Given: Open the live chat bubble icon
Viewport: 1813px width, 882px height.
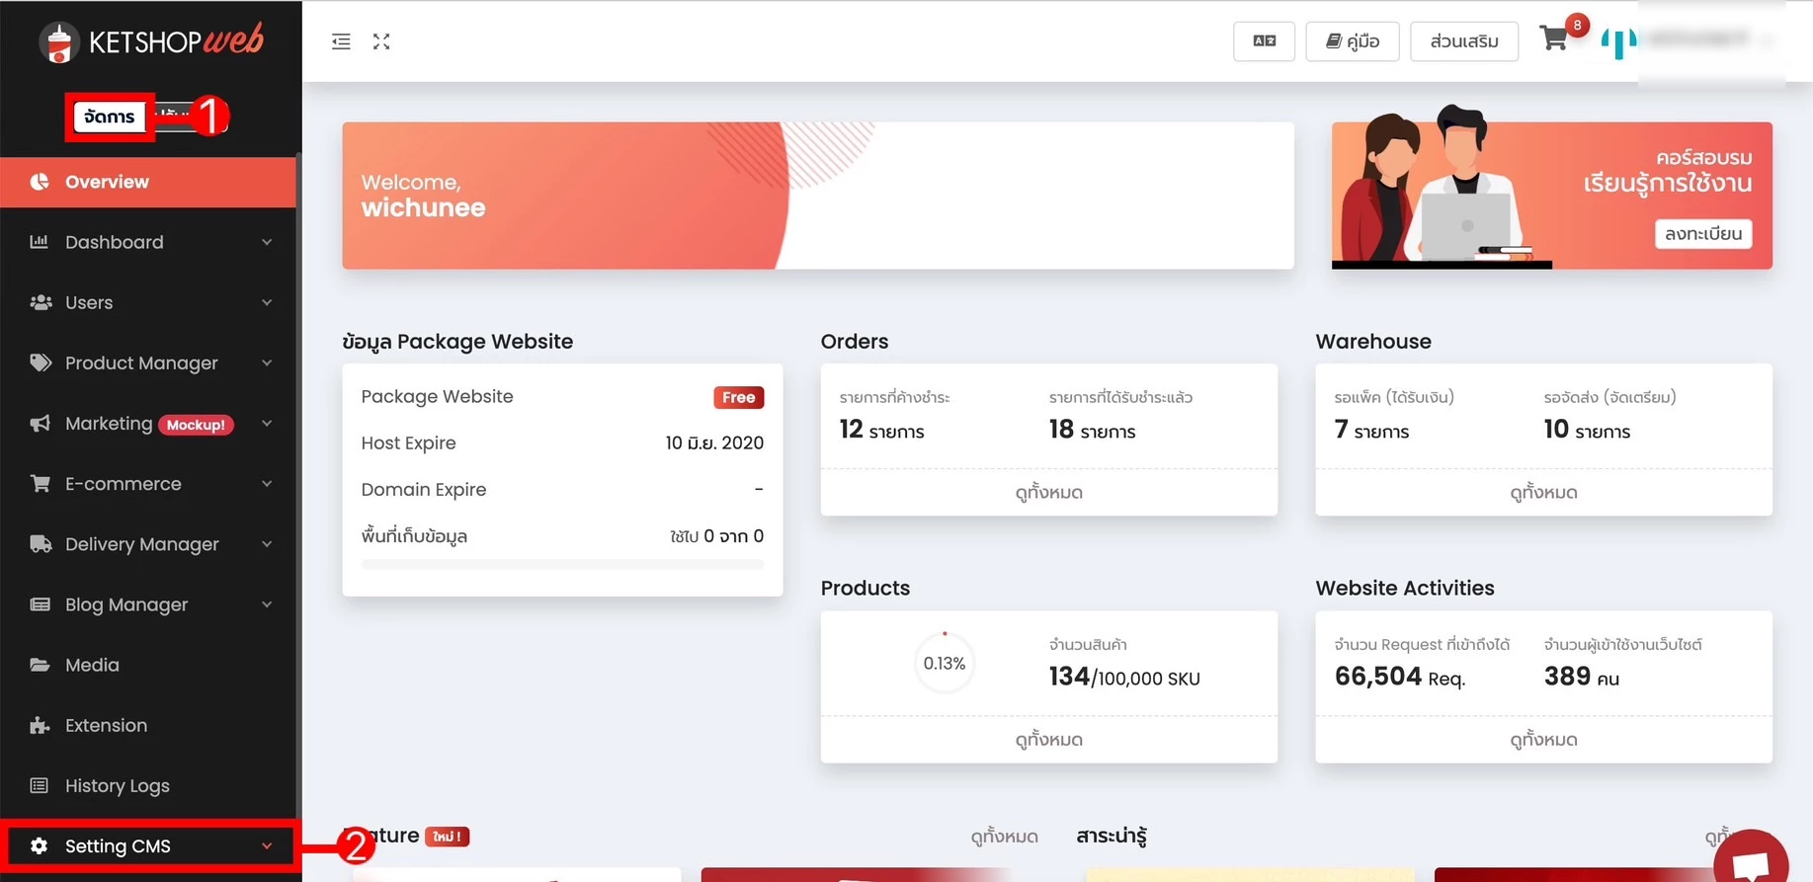Looking at the screenshot, I should point(1750,862).
